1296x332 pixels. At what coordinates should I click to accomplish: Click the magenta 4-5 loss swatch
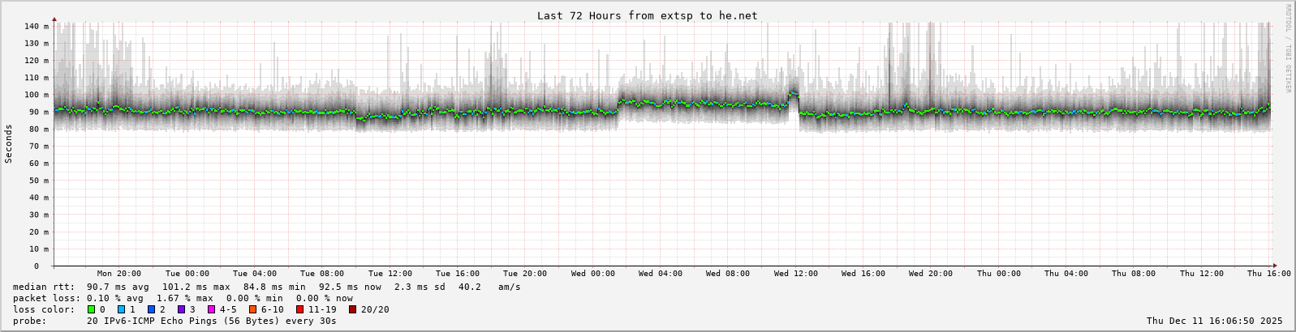[x=211, y=309]
